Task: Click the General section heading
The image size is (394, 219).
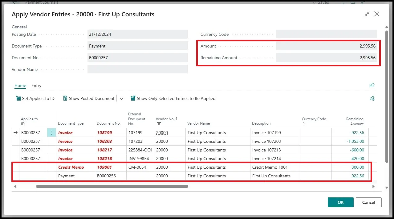Action: pos(19,27)
